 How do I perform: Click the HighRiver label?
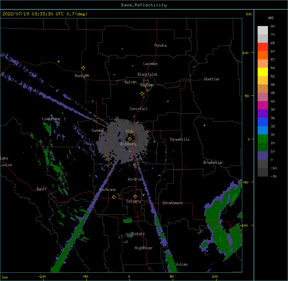144,248
